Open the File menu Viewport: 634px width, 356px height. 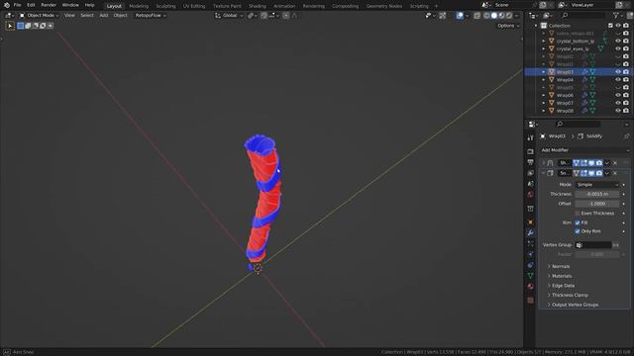click(18, 5)
